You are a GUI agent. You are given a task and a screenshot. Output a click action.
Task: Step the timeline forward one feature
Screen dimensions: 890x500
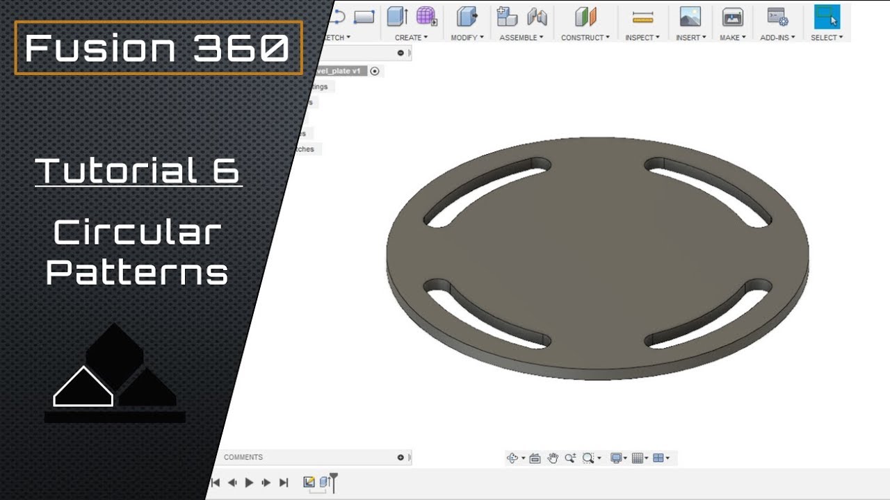(266, 482)
